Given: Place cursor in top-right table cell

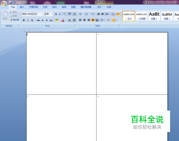Looking at the screenshot, I should click(132, 64).
